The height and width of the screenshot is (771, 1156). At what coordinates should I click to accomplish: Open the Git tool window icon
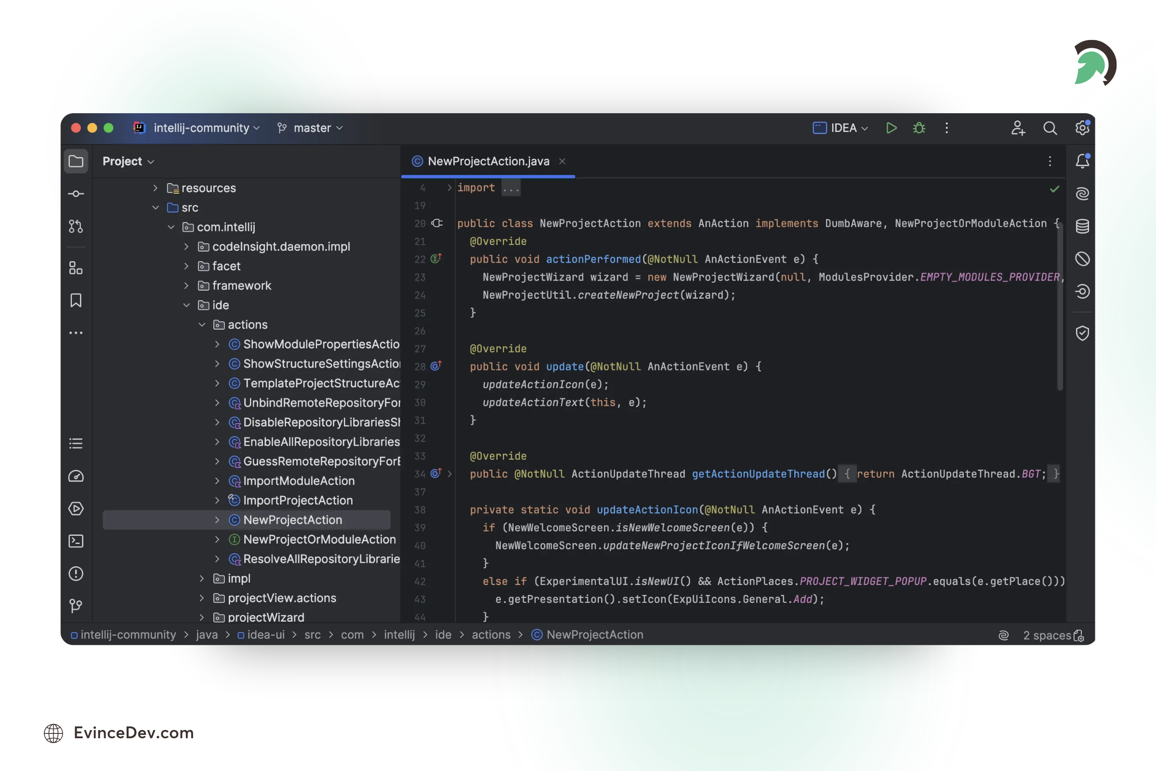click(76, 606)
